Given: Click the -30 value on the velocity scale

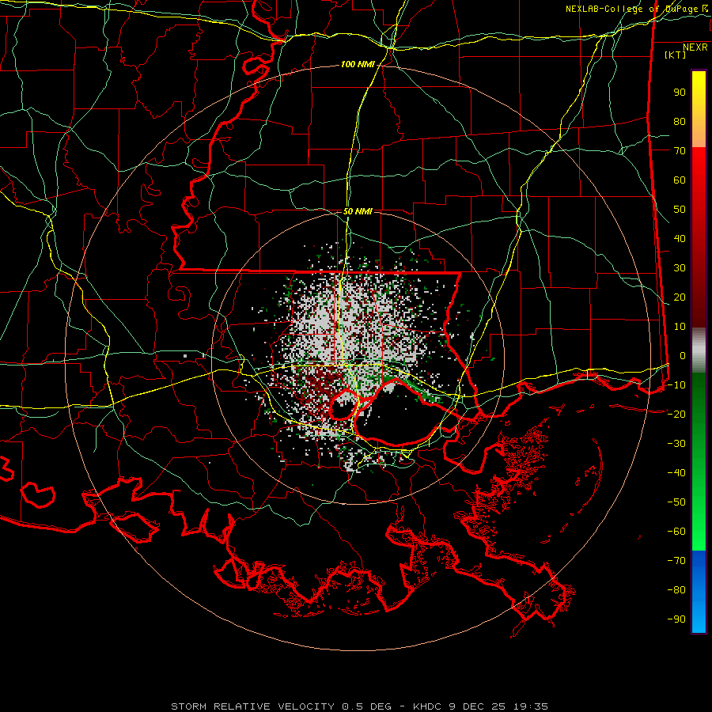Looking at the screenshot, I should pyautogui.click(x=676, y=444).
